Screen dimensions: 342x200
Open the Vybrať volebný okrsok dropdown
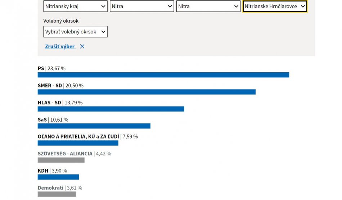click(75, 32)
